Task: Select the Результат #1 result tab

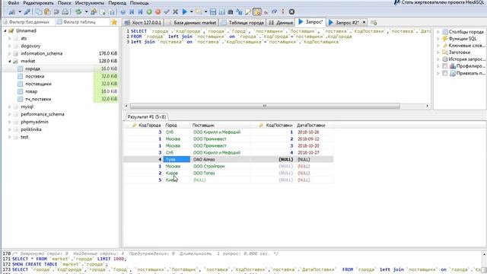Action: point(147,116)
